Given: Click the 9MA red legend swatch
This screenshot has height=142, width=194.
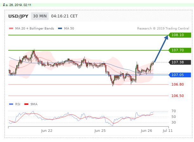Looking at the screenshot, I should (26, 104).
